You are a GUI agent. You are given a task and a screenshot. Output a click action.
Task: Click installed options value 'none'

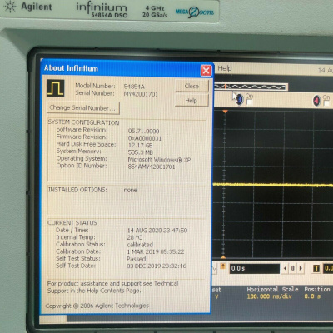(x=130, y=190)
